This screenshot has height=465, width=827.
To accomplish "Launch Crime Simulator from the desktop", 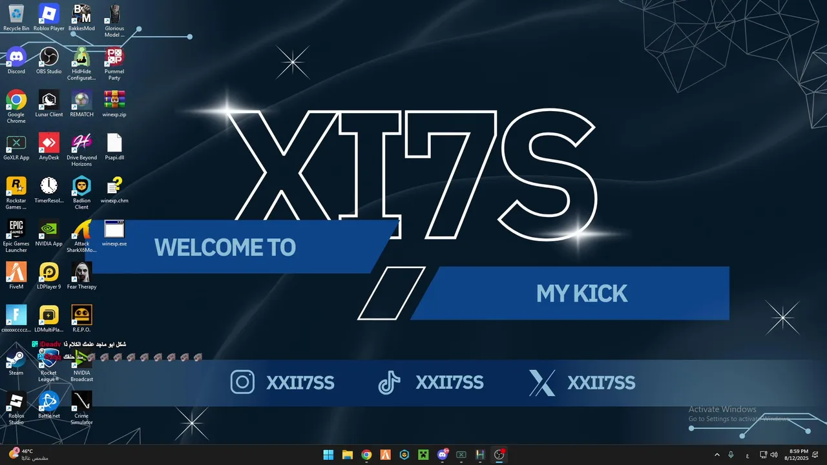I will click(81, 408).
